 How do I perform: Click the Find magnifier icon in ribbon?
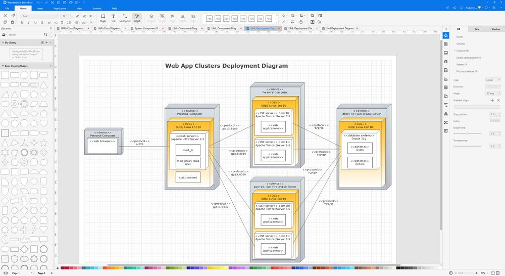coord(313,16)
